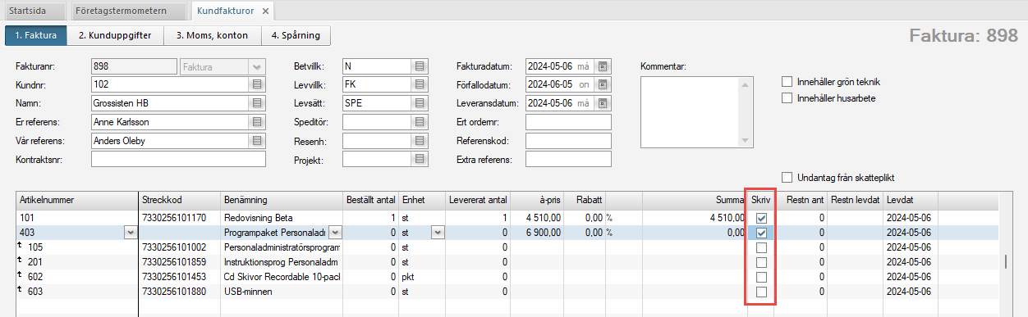Tick the Undantag från skatteplikt checkbox
Image resolution: width=1028 pixels, height=317 pixels.
[x=788, y=177]
